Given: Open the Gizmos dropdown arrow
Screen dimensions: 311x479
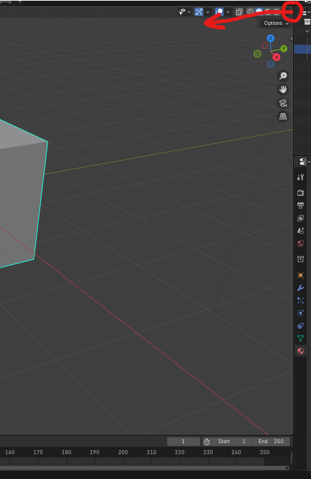Looking at the screenshot, I should click(208, 12).
